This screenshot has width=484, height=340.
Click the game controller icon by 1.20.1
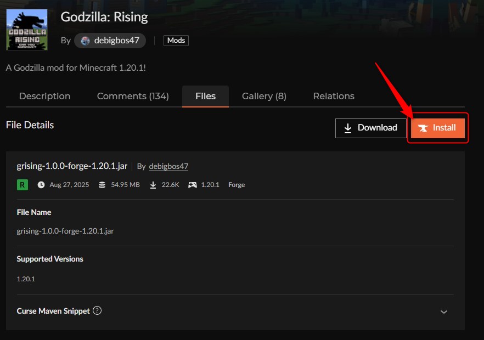(193, 185)
